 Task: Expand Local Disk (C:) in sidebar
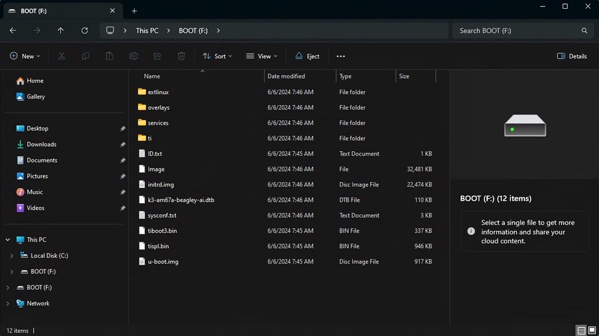coord(12,256)
